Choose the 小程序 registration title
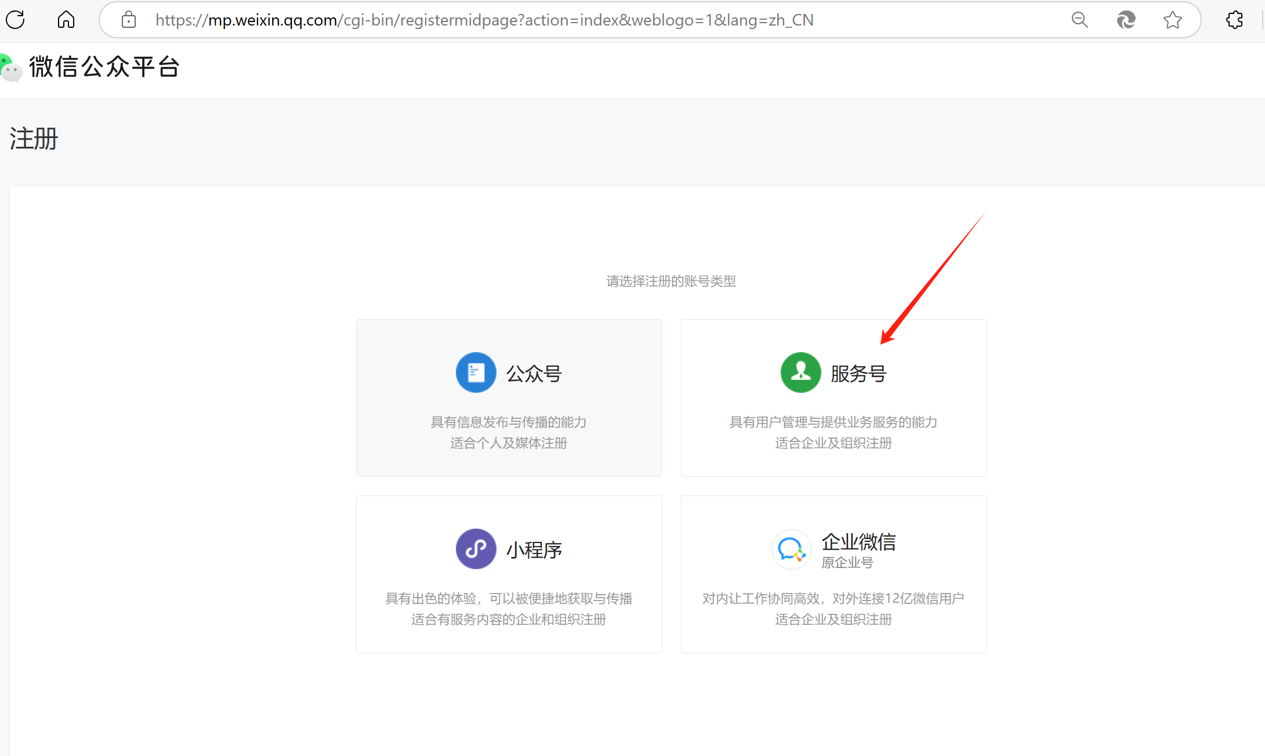 point(534,550)
